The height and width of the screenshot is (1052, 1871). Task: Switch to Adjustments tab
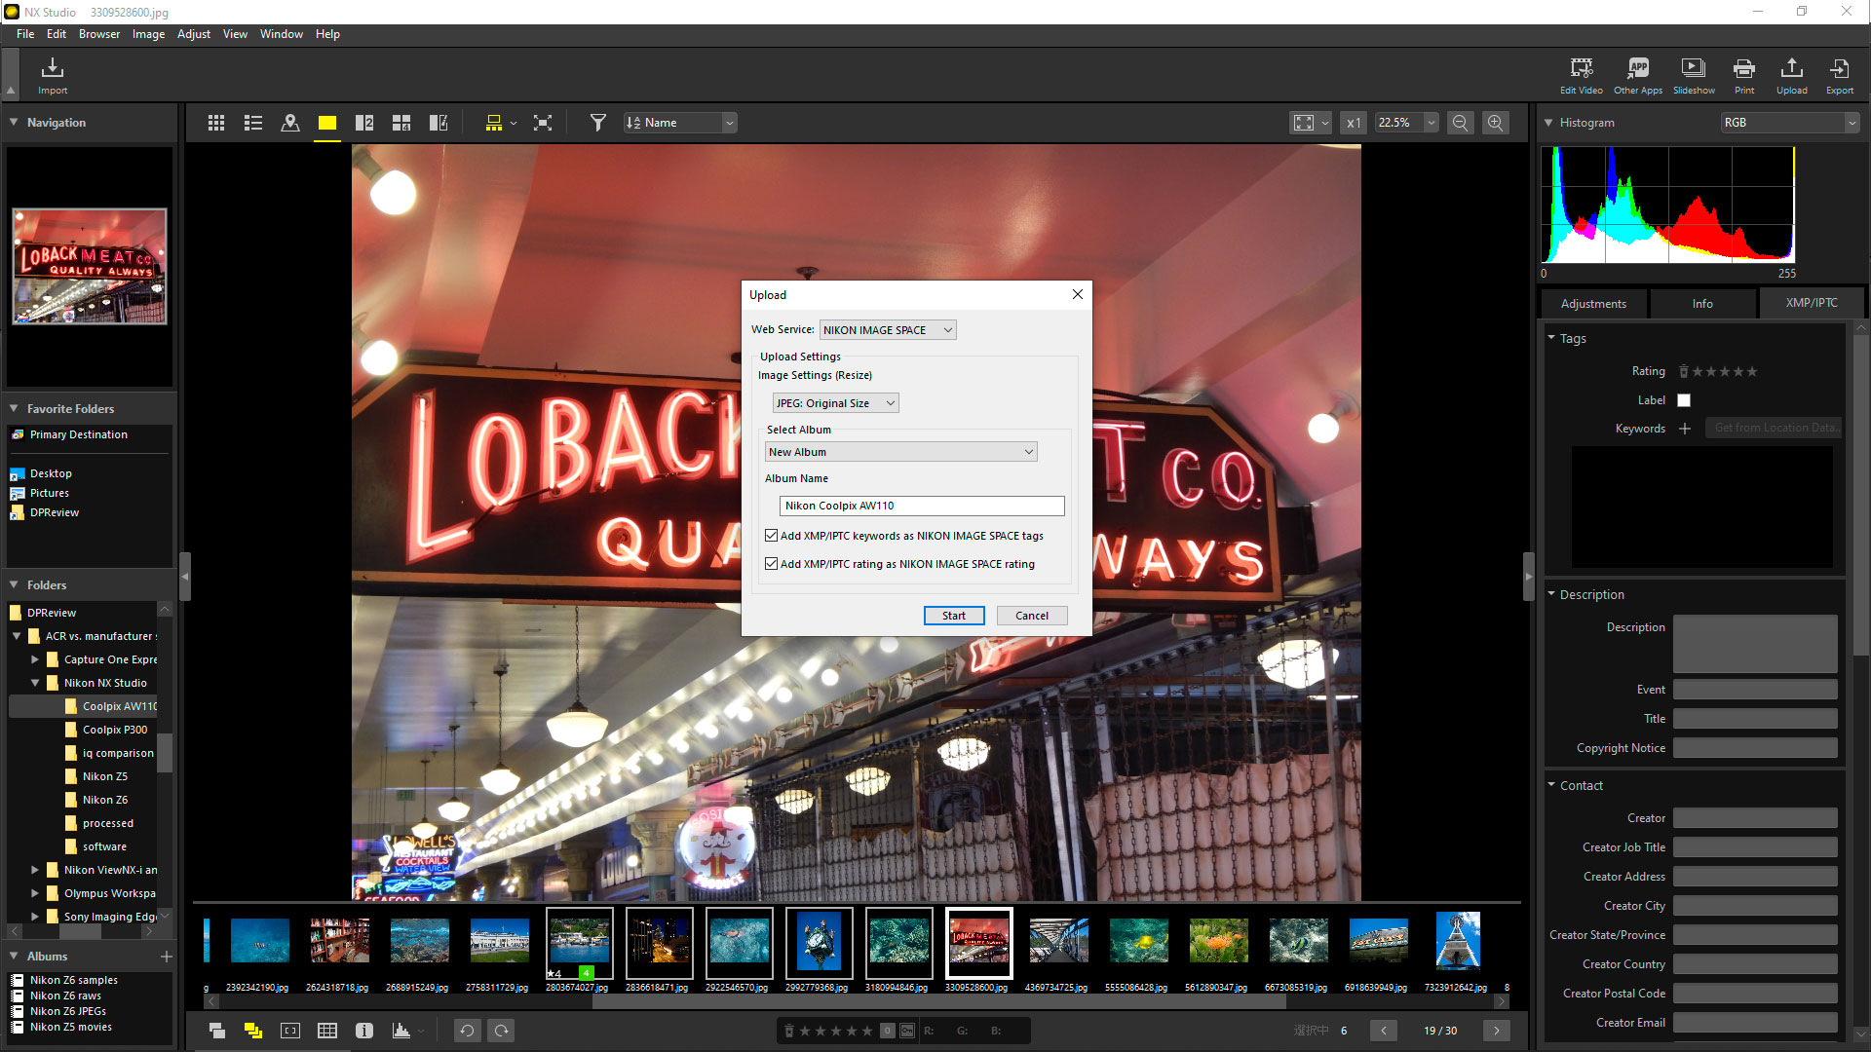1593,304
